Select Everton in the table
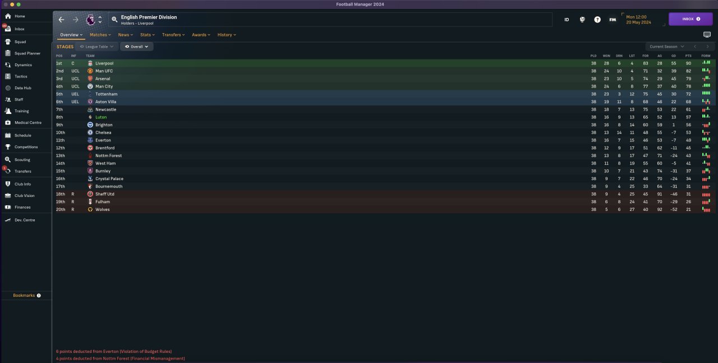Viewport: 718px width, 363px height. click(103, 140)
